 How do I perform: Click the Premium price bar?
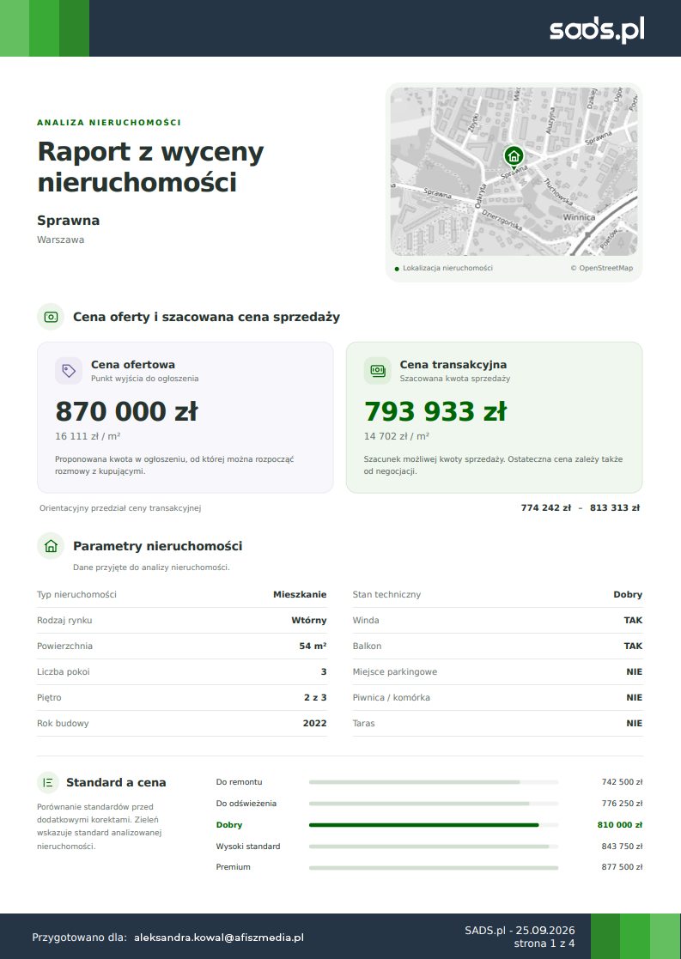point(433,867)
